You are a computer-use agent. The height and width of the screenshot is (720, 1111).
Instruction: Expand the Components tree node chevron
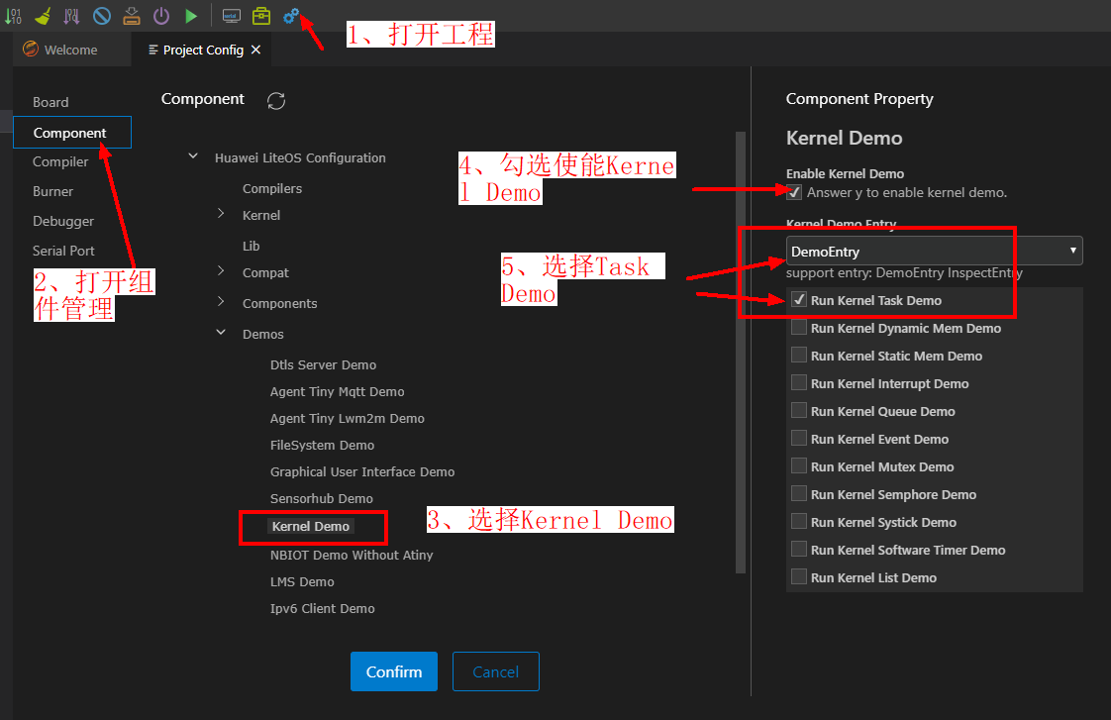coord(221,301)
